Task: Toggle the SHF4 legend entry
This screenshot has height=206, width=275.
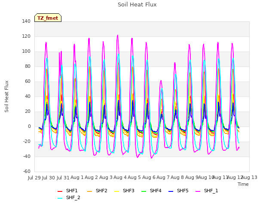Action: (x=151, y=191)
